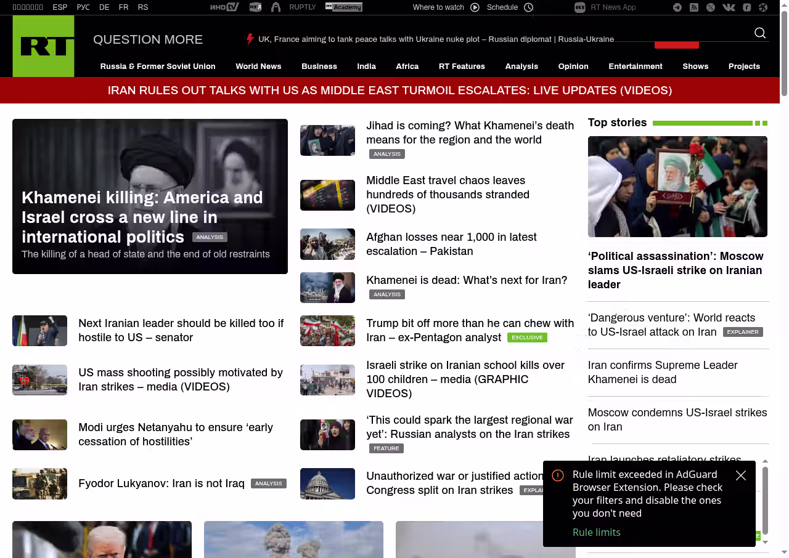Open the Russia & Former Soviet Union section

click(158, 67)
